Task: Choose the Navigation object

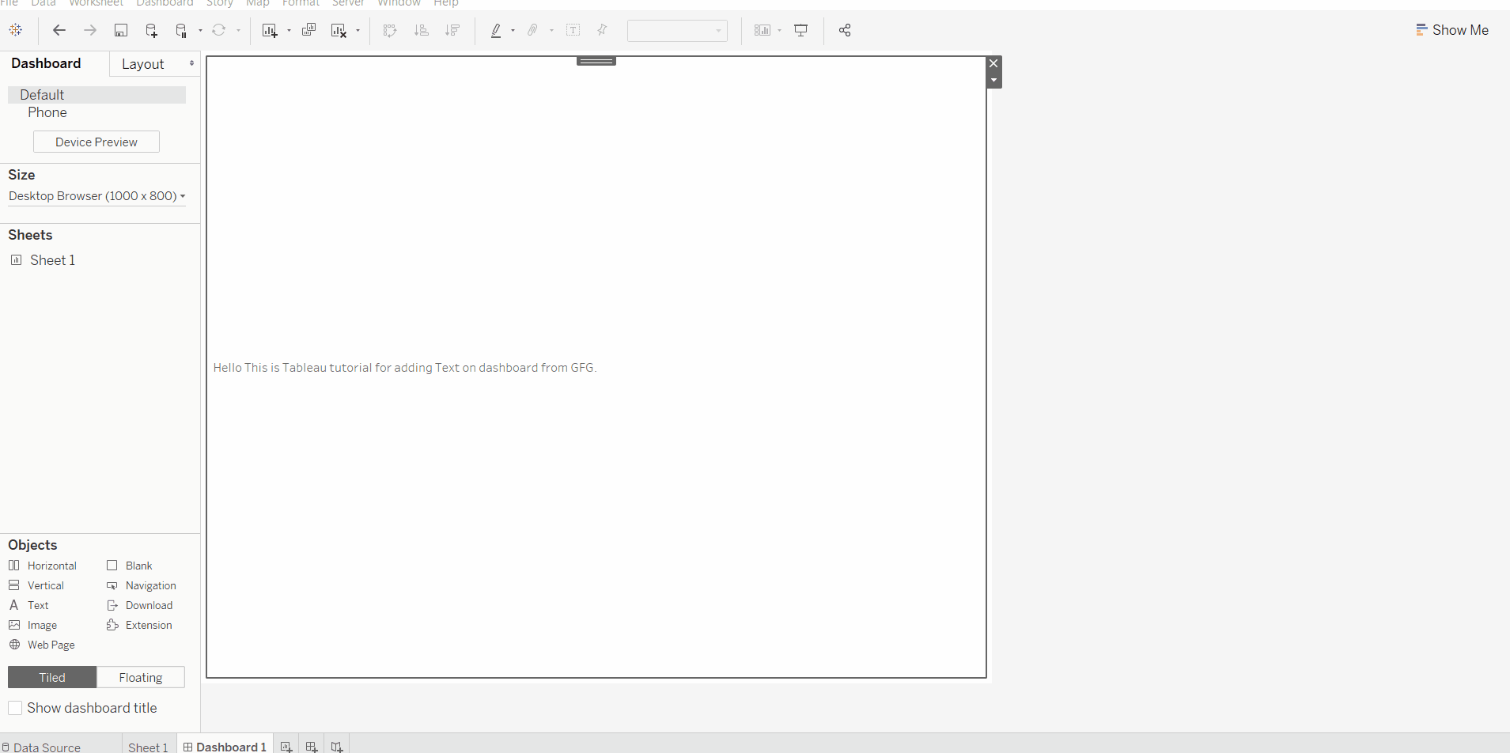Action: coord(142,585)
